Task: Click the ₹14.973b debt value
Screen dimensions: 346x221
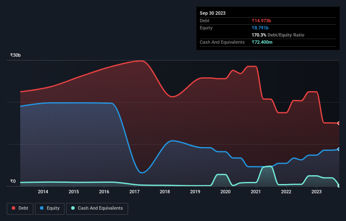Action: [x=261, y=21]
